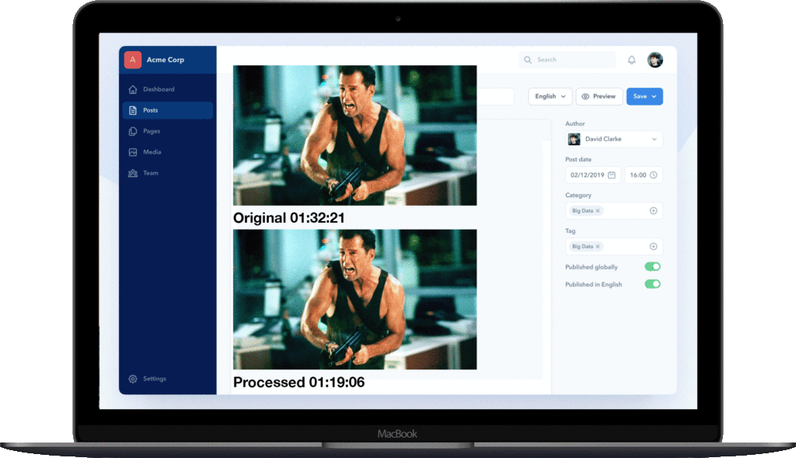Viewport: 796px width, 458px height.
Task: Open Team in sidebar
Action: coord(168,173)
